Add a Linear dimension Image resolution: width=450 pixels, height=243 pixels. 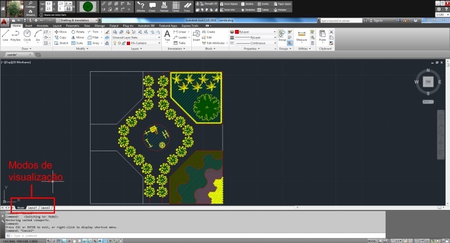click(x=180, y=32)
